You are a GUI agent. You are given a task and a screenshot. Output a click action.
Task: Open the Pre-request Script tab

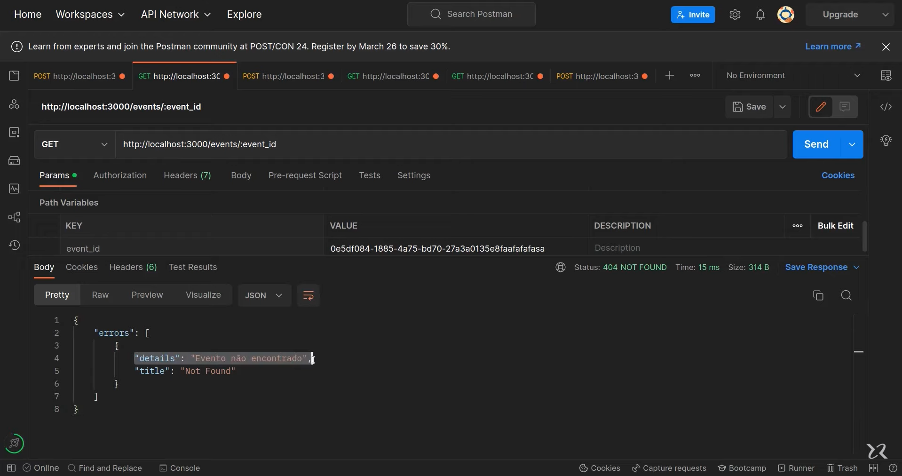pos(305,175)
